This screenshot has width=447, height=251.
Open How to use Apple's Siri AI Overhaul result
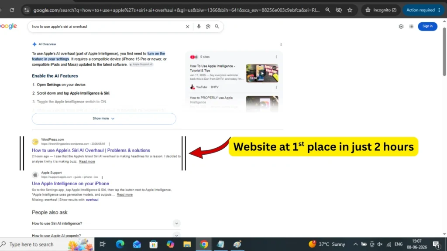pyautogui.click(x=91, y=150)
